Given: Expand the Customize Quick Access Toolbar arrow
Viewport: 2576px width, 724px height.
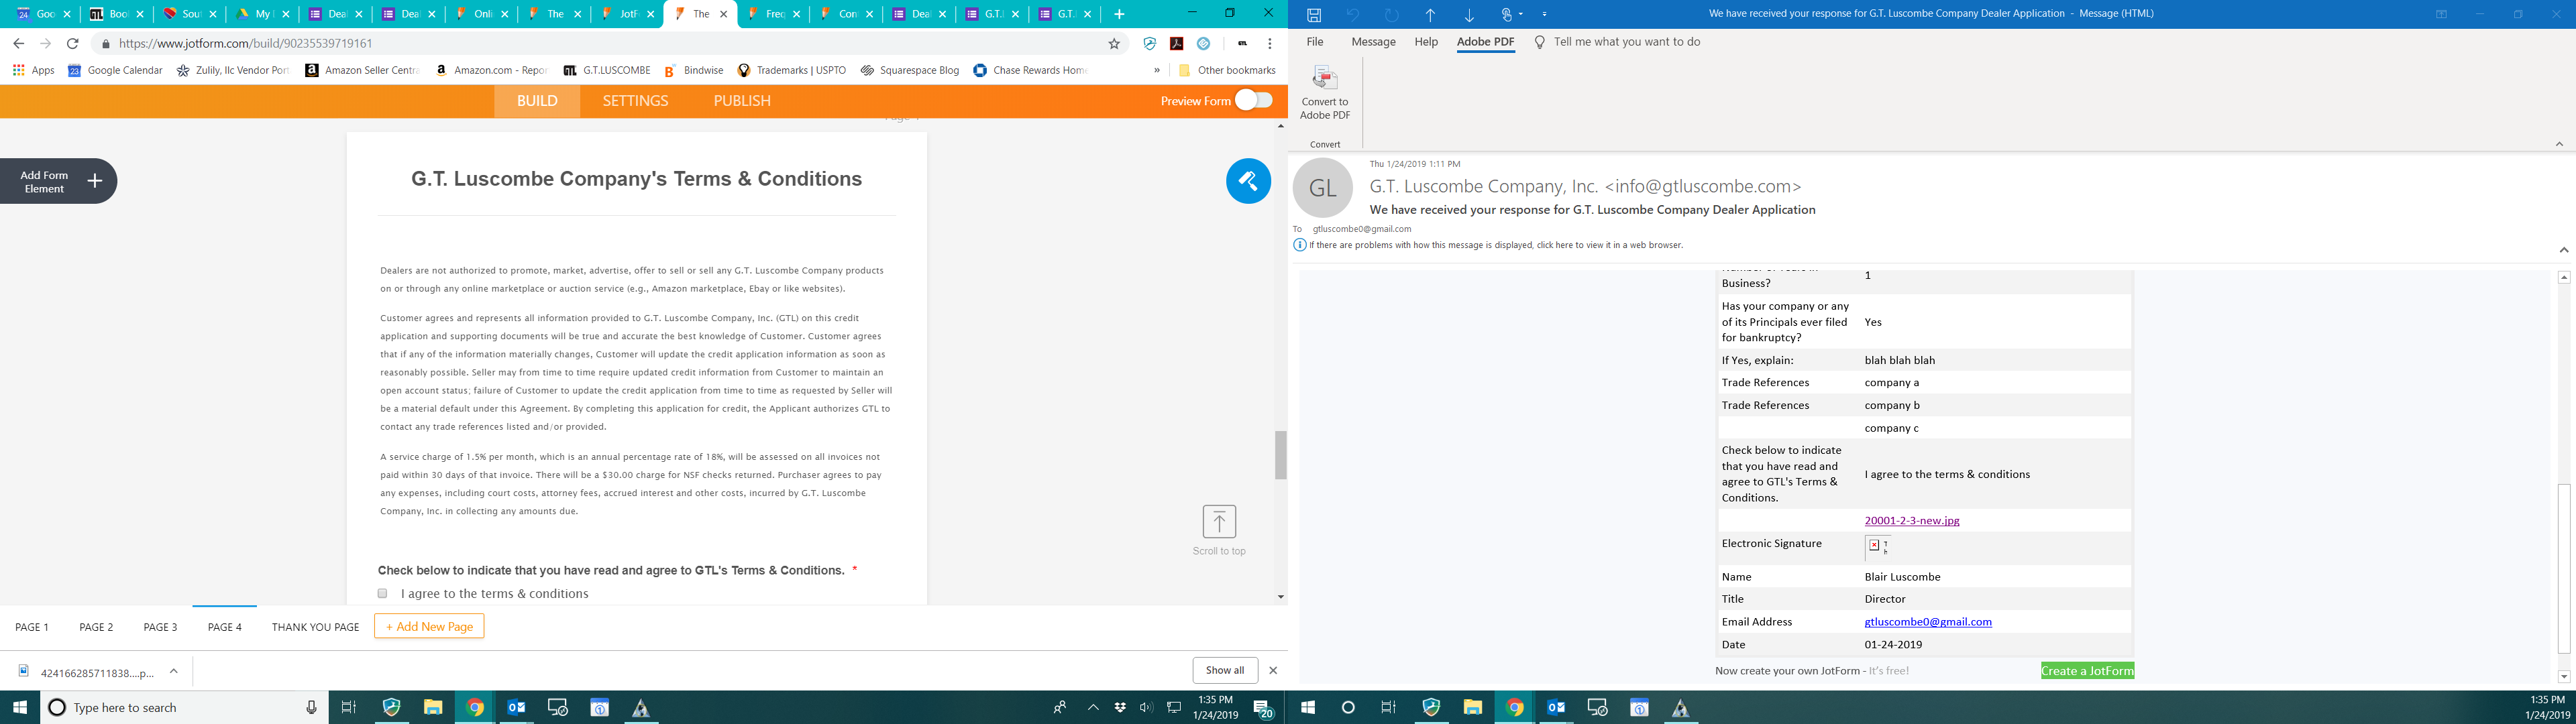Looking at the screenshot, I should [1545, 14].
